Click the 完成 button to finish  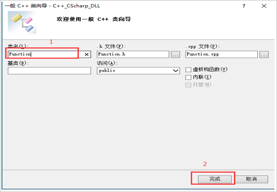point(215,179)
